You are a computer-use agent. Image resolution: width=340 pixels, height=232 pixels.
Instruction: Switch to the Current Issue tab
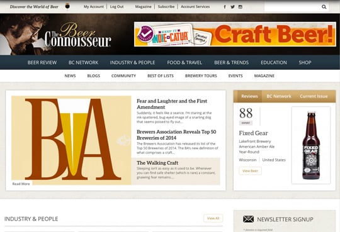click(314, 96)
